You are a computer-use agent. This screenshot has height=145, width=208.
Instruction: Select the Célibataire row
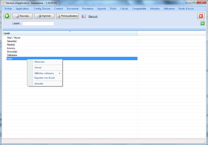(12, 55)
